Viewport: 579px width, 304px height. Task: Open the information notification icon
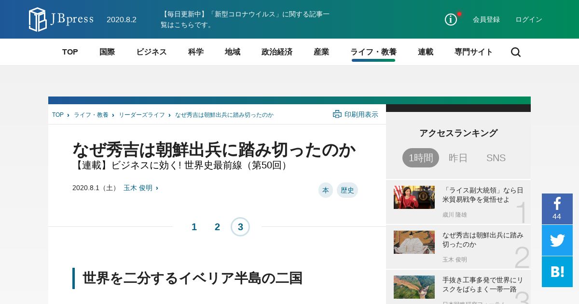(451, 19)
